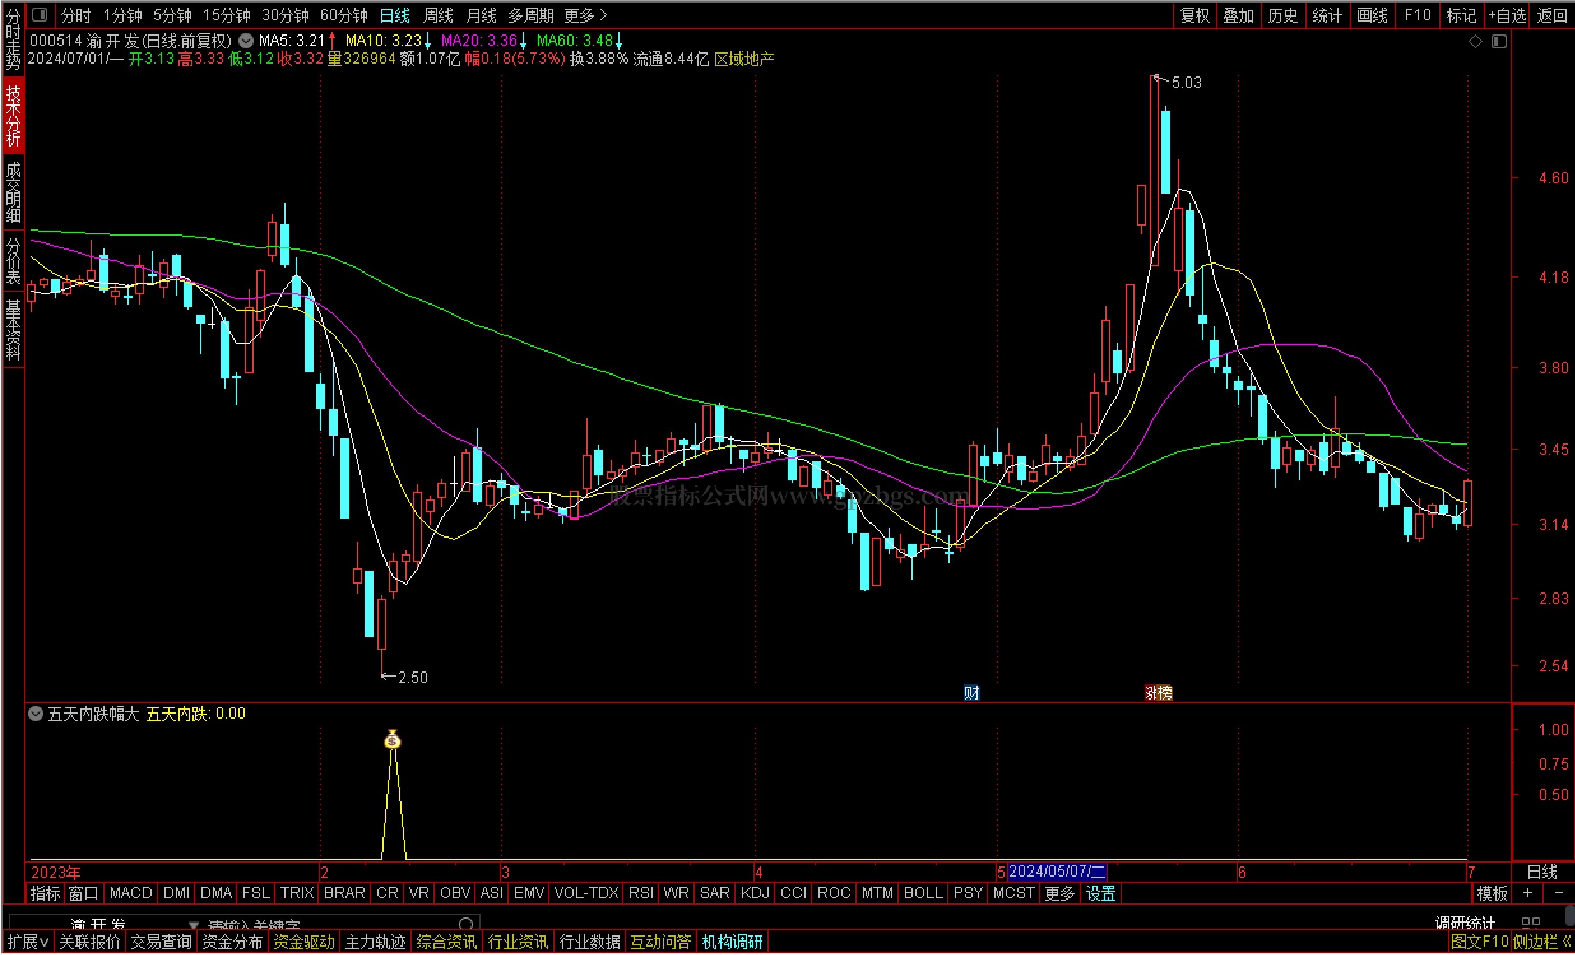Select the MACD indicator
Image resolution: width=1575 pixels, height=955 pixels.
(x=131, y=893)
